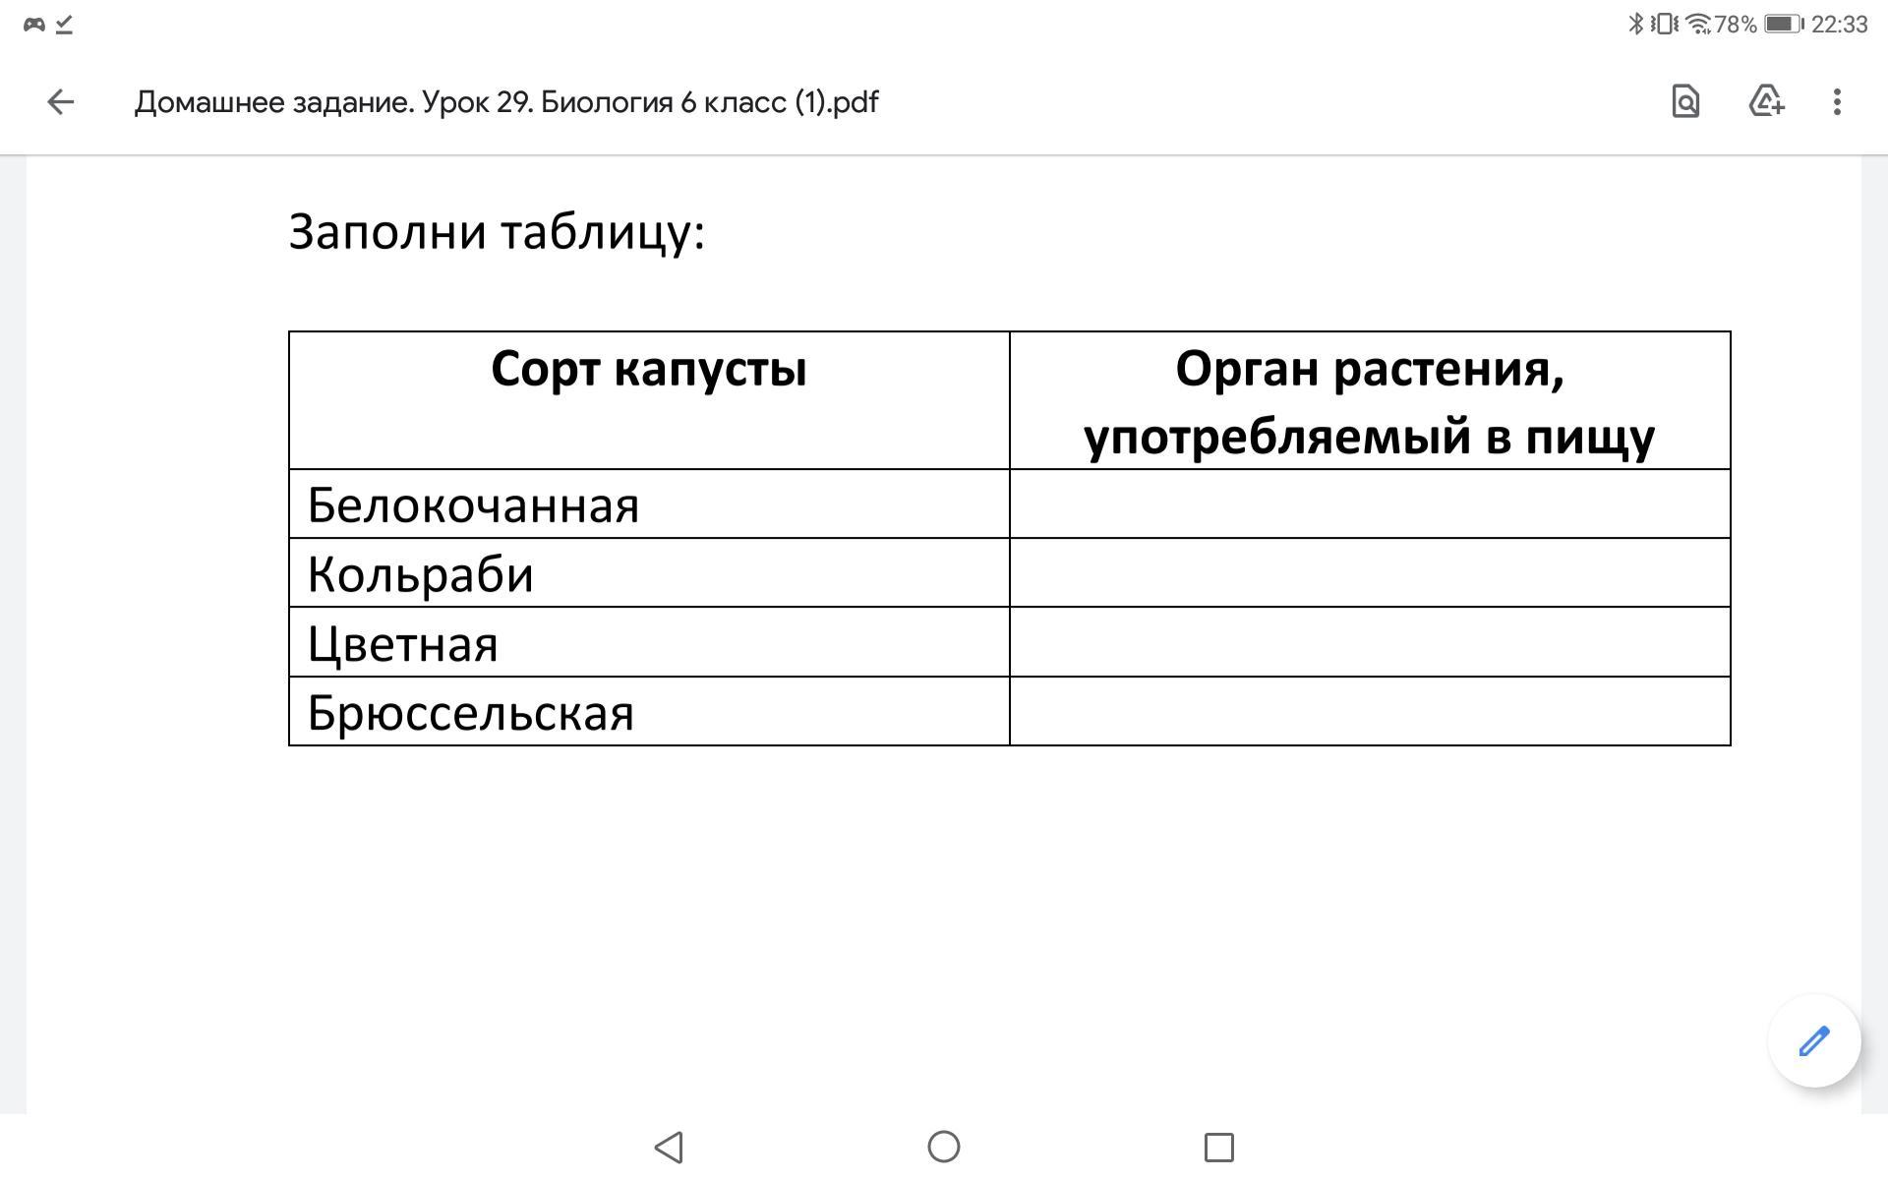
Task: Tap the empty cell beside Кольраби
Action: pos(1370,572)
